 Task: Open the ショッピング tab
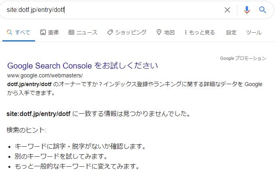pos(127,32)
